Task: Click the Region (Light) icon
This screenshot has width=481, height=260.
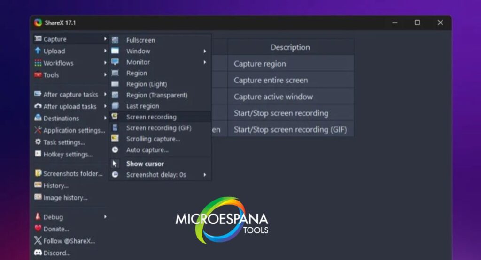Action: coord(115,84)
